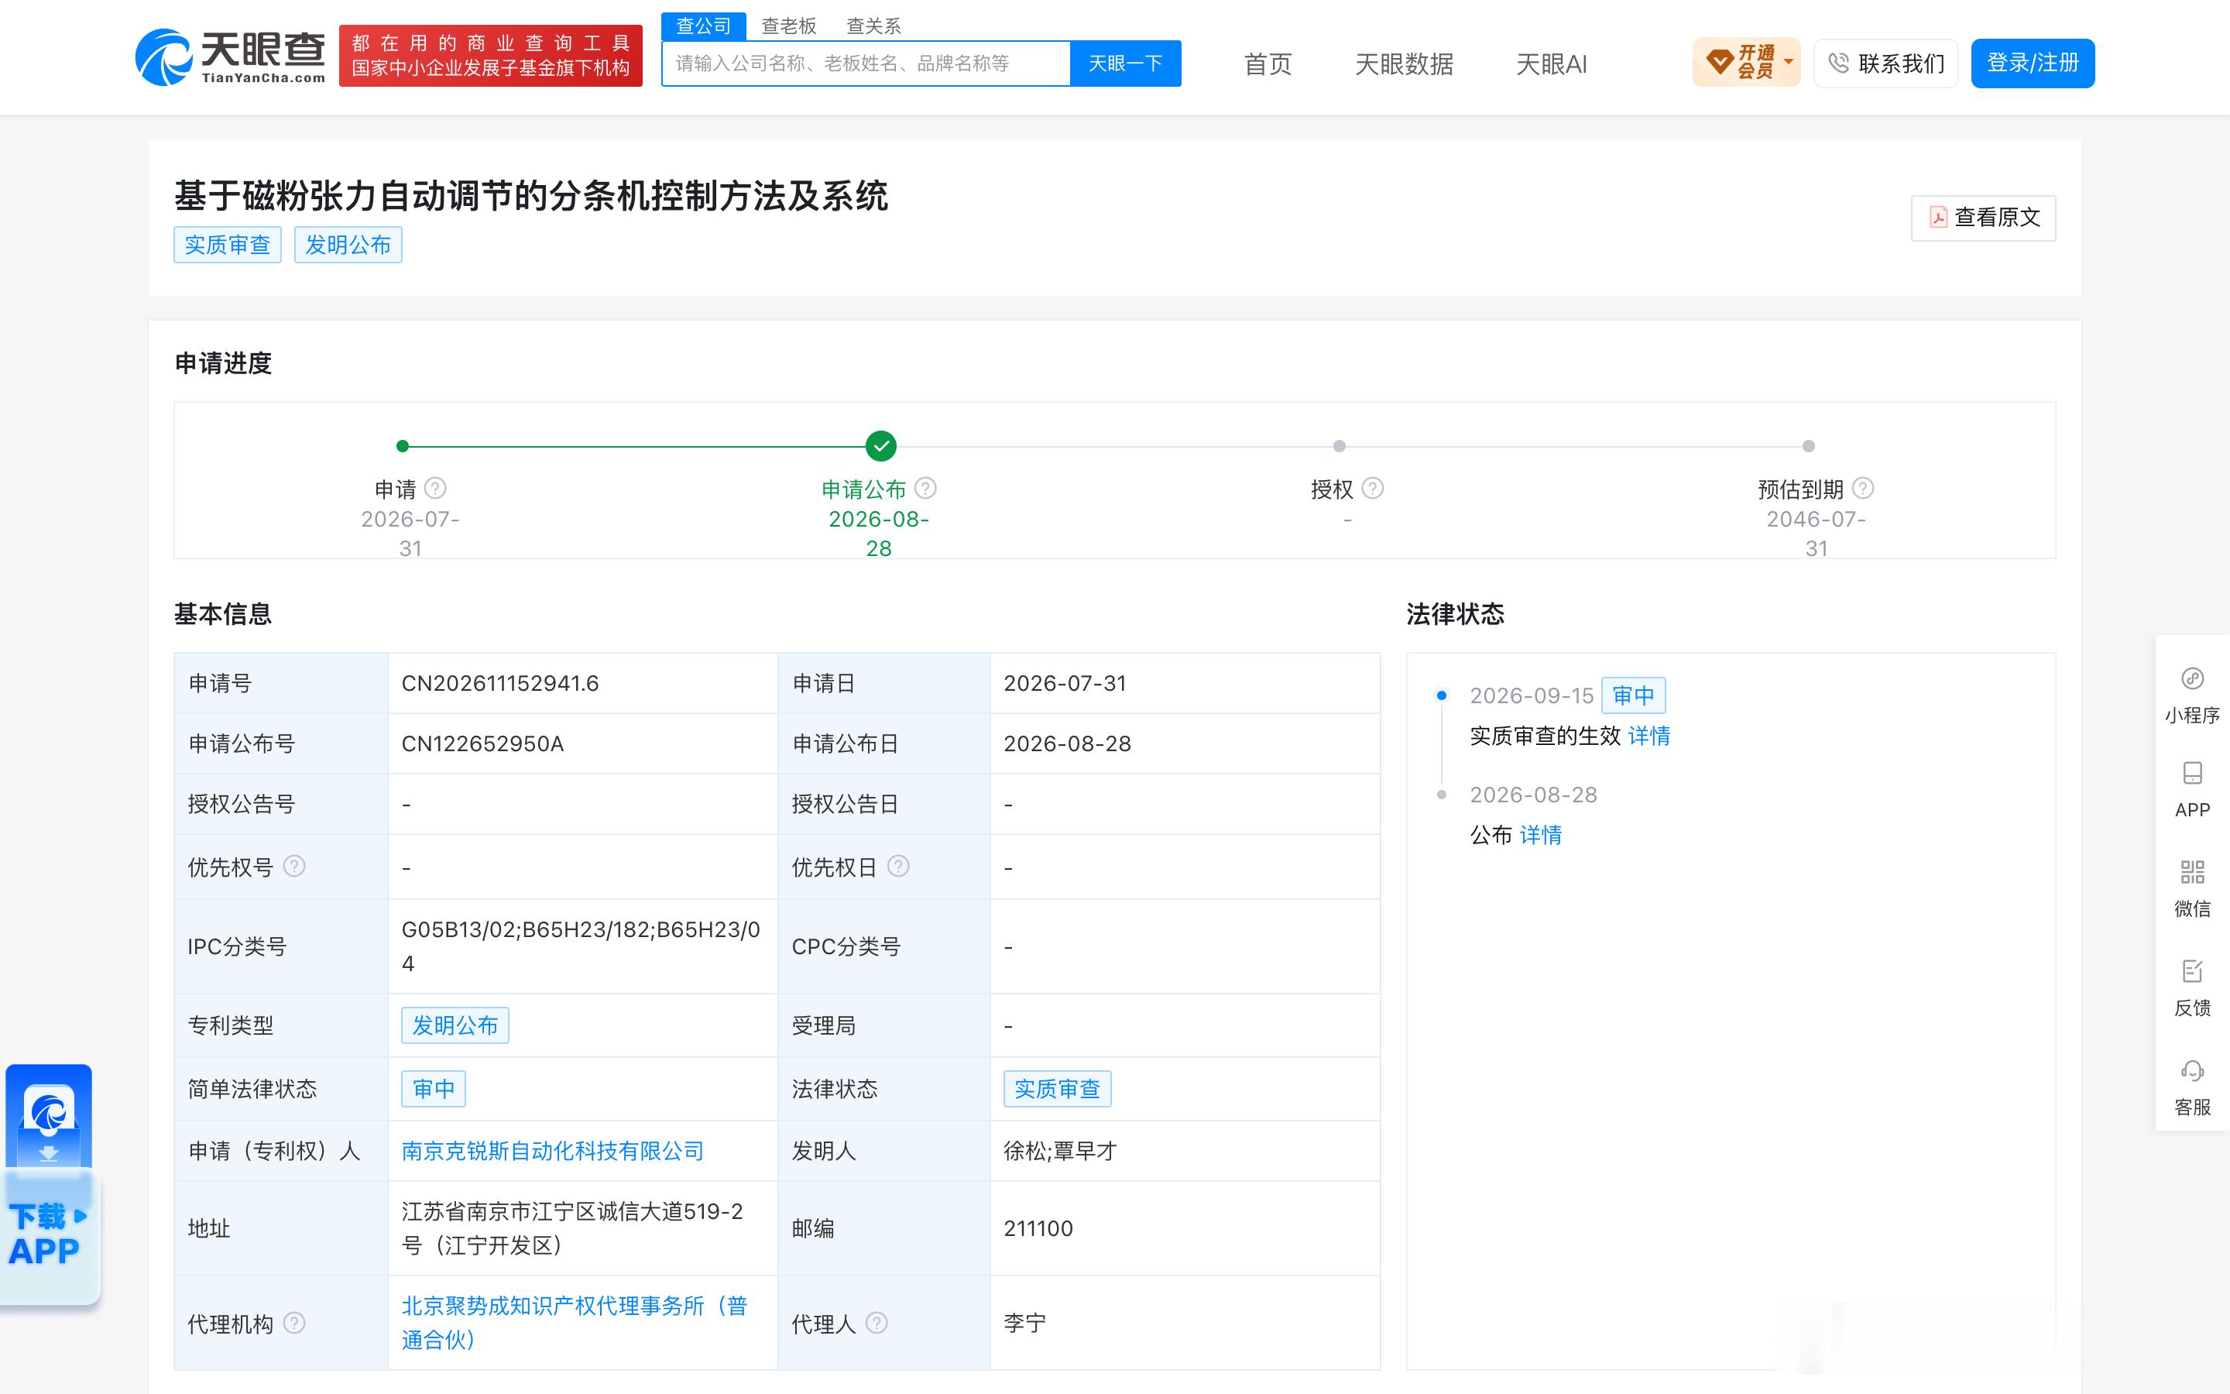2230x1394 pixels.
Task: Select the 查老板 search tab
Action: [x=789, y=26]
